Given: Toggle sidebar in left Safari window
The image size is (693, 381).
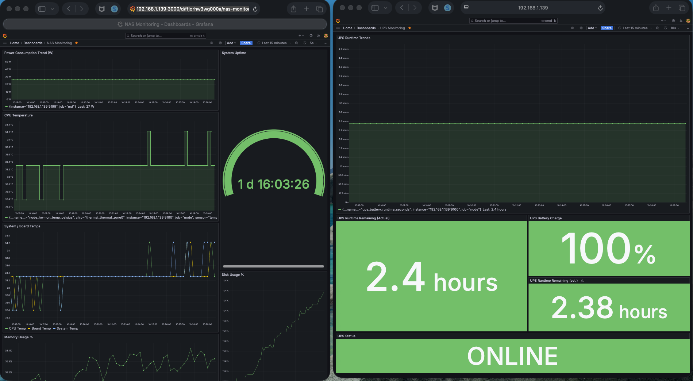Looking at the screenshot, I should click(x=42, y=9).
